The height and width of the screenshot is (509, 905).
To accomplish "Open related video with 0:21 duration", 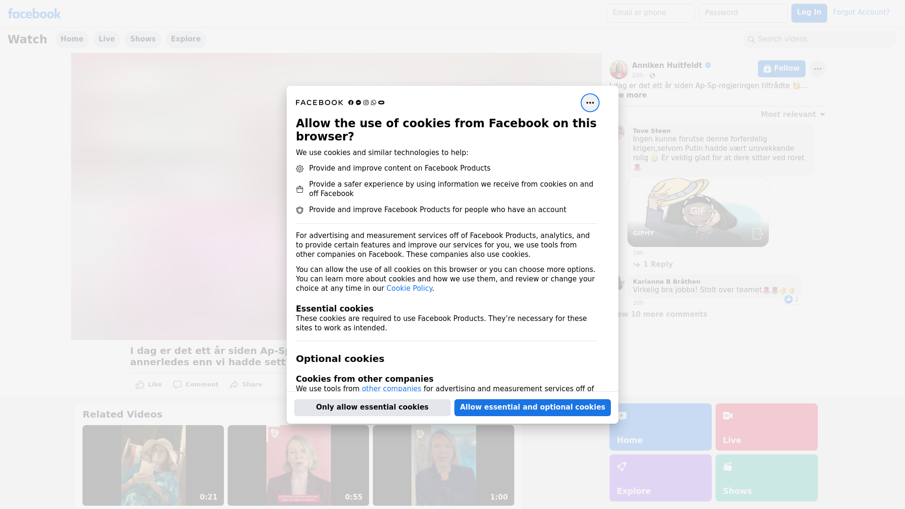I will coord(153,466).
